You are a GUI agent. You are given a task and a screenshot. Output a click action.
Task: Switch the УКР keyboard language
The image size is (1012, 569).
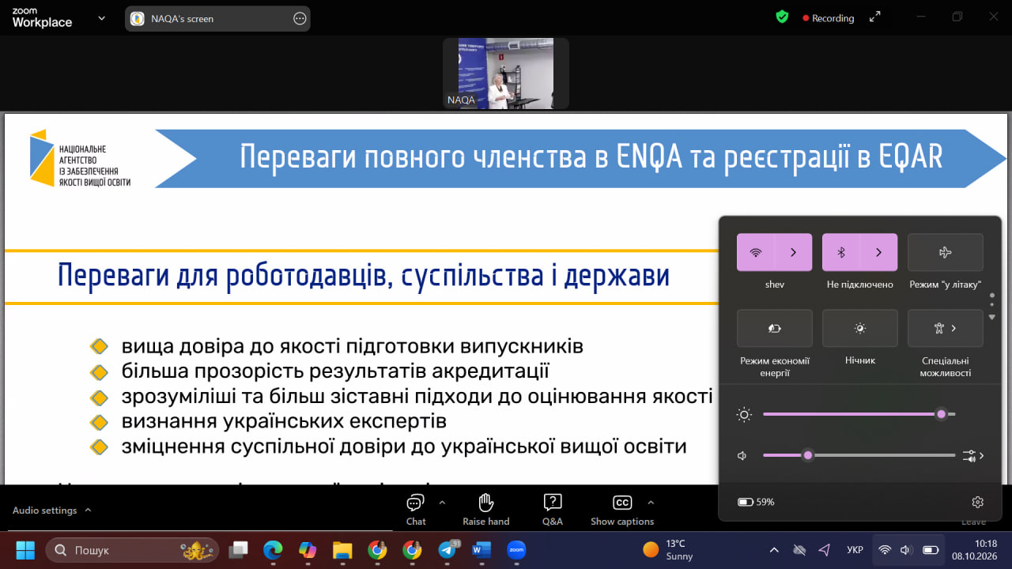855,549
